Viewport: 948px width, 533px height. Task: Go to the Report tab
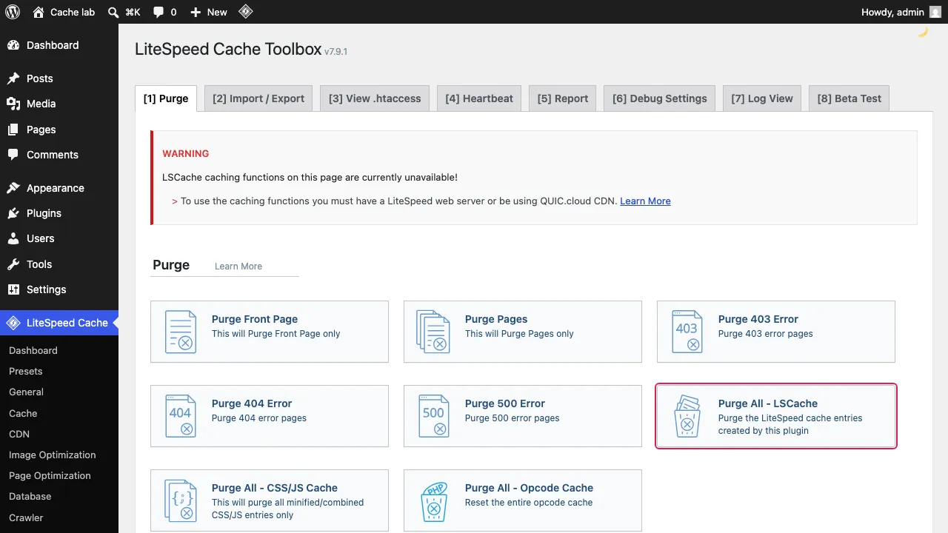563,98
